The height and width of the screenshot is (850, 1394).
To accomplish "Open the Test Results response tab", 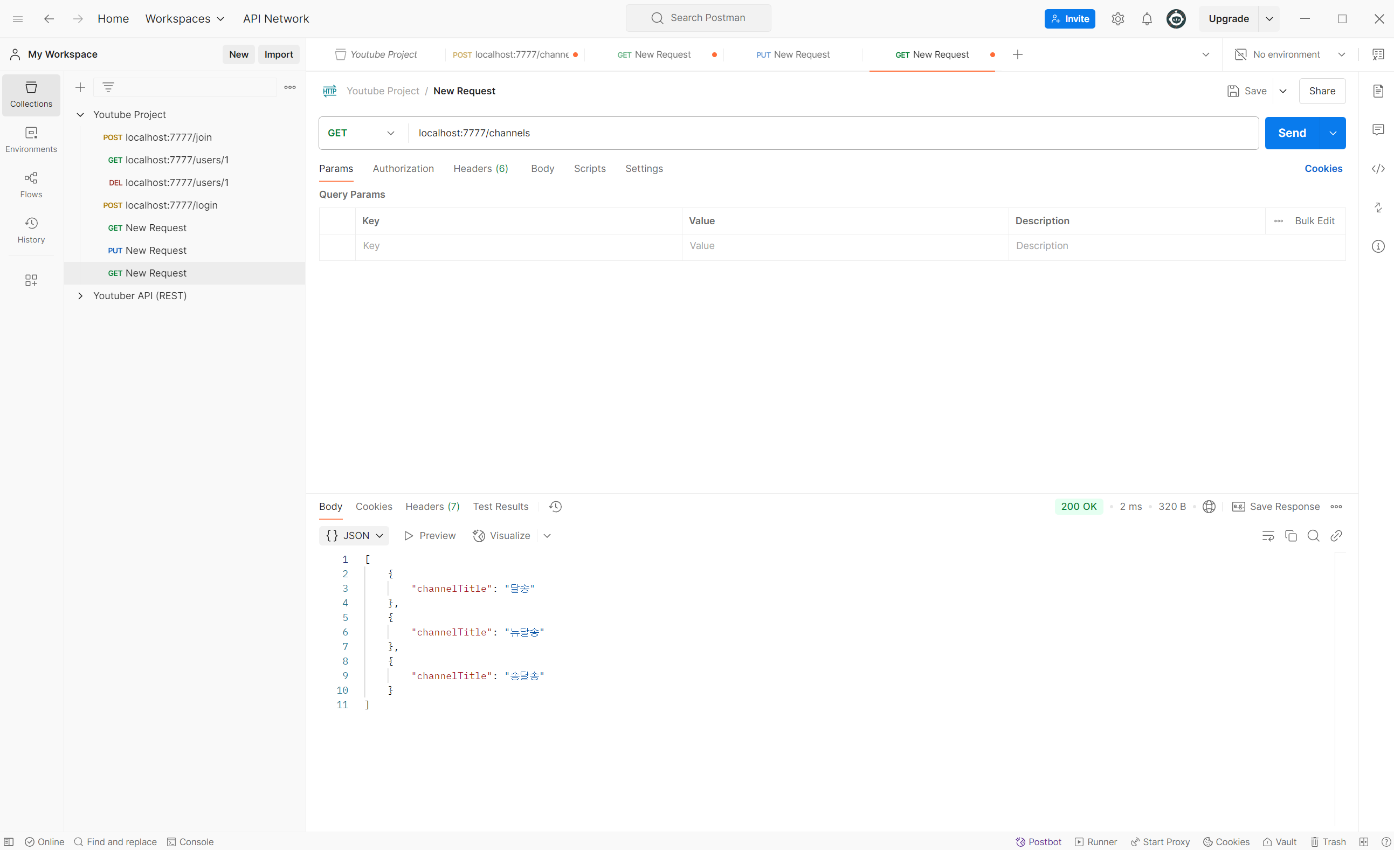I will (x=501, y=507).
